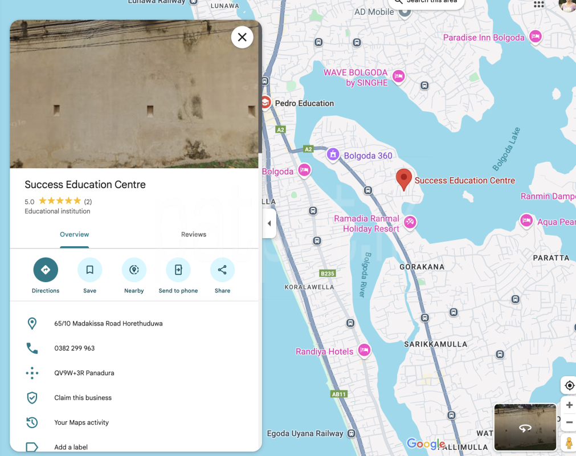Switch to the Reviews tab
The height and width of the screenshot is (456, 576).
pyautogui.click(x=194, y=234)
